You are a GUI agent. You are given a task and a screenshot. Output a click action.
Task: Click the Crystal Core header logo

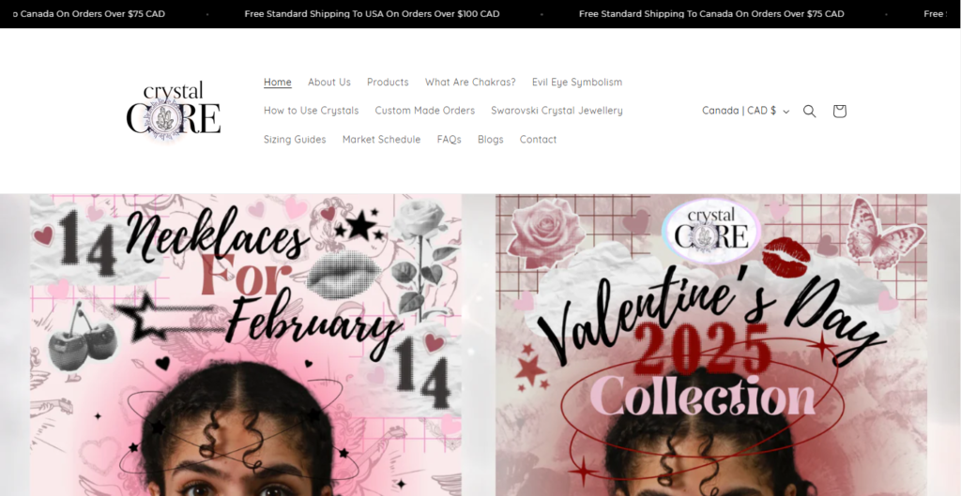[x=174, y=111]
